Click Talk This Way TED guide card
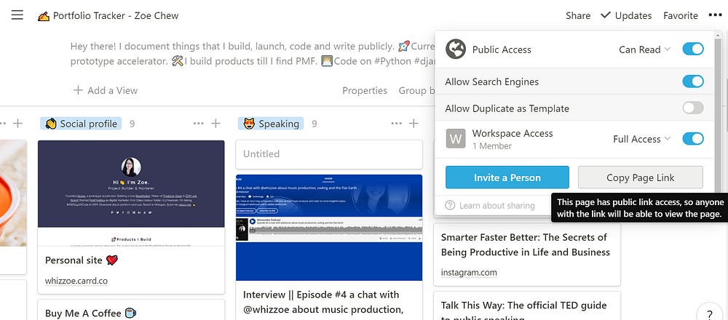 pyautogui.click(x=527, y=307)
